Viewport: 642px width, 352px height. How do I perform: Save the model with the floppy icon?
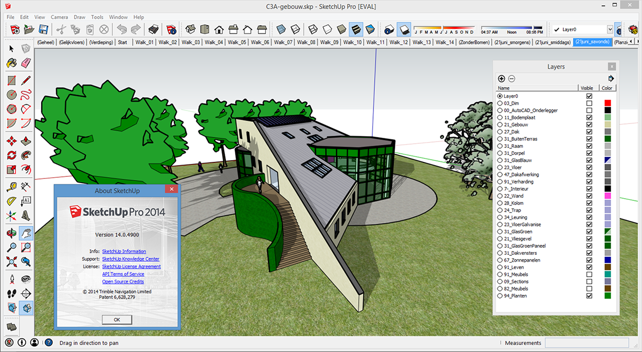tap(43, 29)
